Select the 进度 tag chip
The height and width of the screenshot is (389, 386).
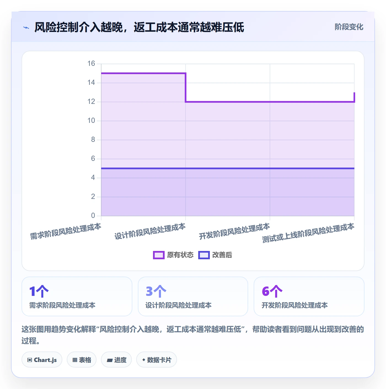pos(116,360)
